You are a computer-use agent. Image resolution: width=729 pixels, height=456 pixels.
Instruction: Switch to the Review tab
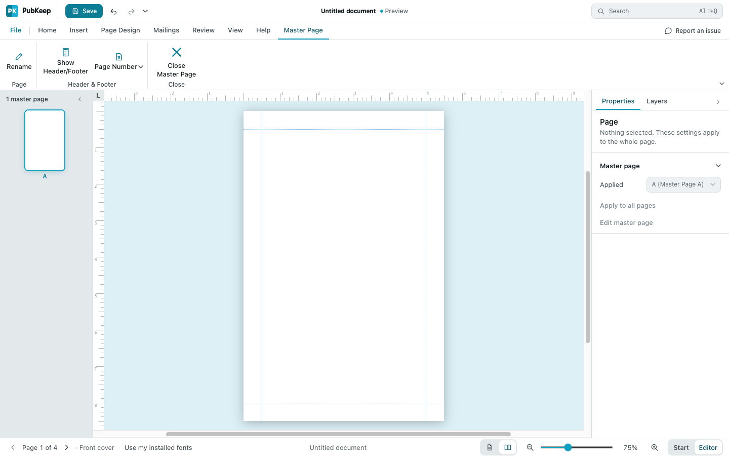tap(204, 30)
